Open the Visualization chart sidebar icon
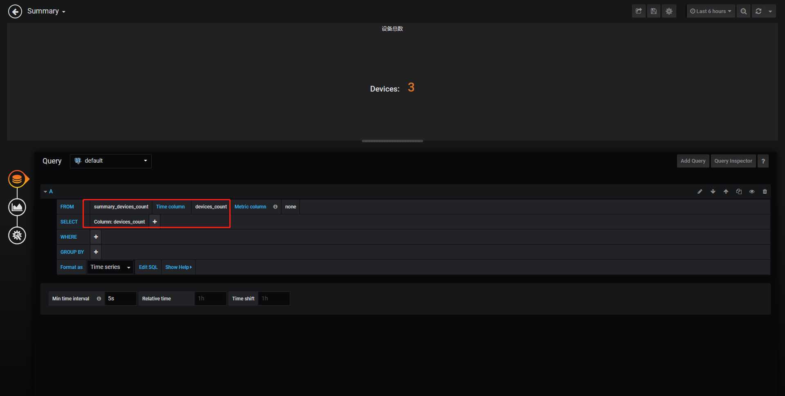Image resolution: width=785 pixels, height=396 pixels. (x=17, y=207)
